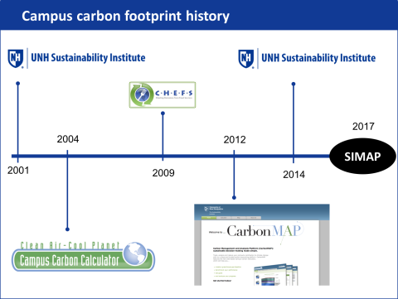Click the 2001 year label

[x=18, y=171]
